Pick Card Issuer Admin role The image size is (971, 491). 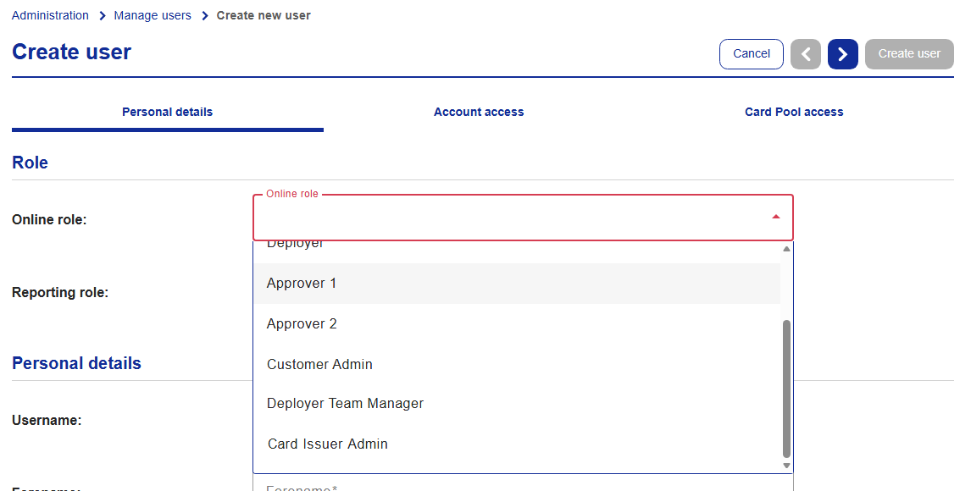pos(517,444)
